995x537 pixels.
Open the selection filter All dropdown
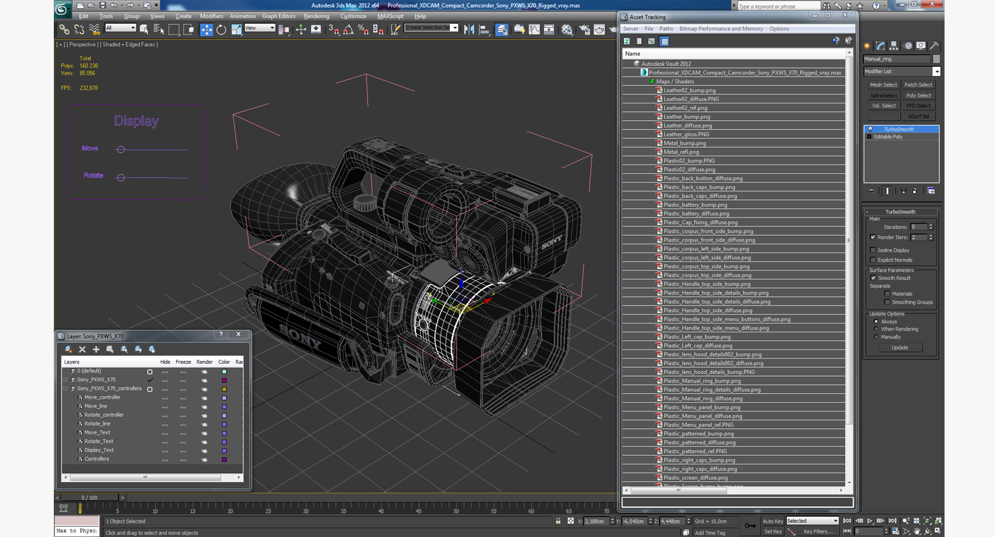click(132, 28)
